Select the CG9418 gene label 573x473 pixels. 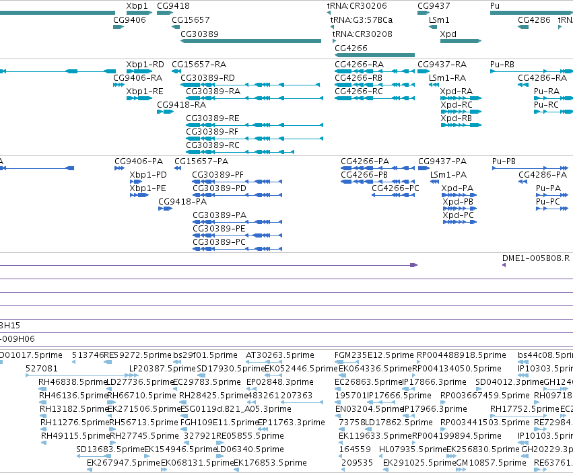pos(173,6)
